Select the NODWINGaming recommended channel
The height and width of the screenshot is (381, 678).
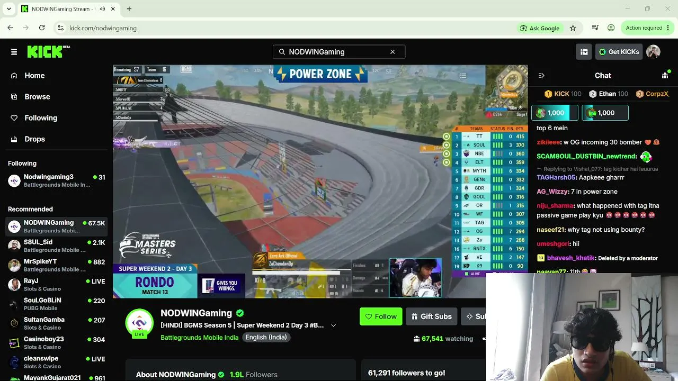[x=57, y=226]
